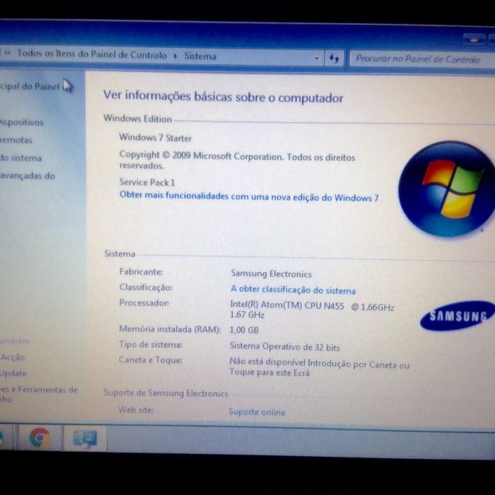Select the Sistema breadcrumb in the address bar
The image size is (495, 495).
[x=200, y=56]
